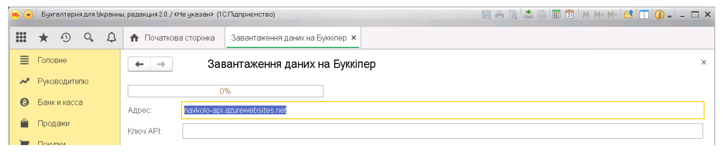Viewport: 726px width, 160px height.
Task: Click the save diskette icon
Action: (486, 15)
